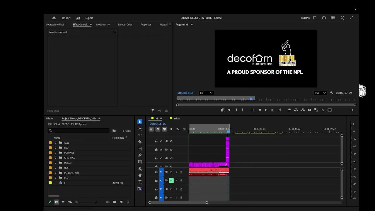Add a marker in the Program monitor

point(229,110)
